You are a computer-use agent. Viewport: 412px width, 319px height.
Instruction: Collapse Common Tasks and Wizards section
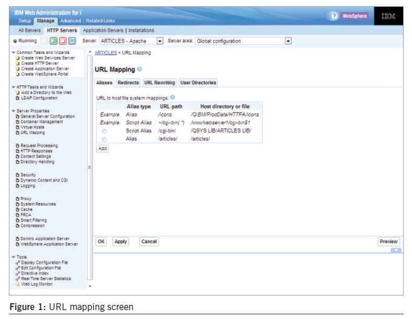(x=14, y=52)
